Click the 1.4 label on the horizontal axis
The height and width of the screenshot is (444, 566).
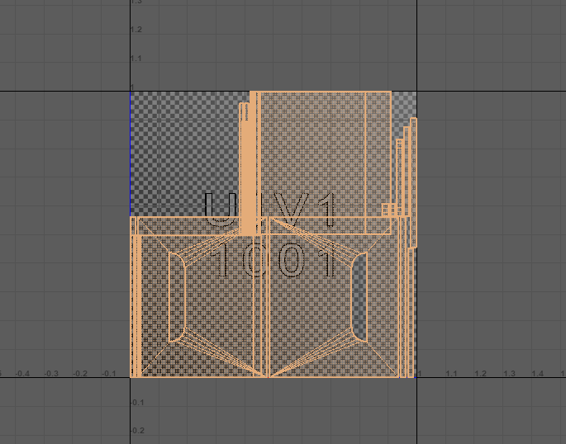[x=537, y=374]
